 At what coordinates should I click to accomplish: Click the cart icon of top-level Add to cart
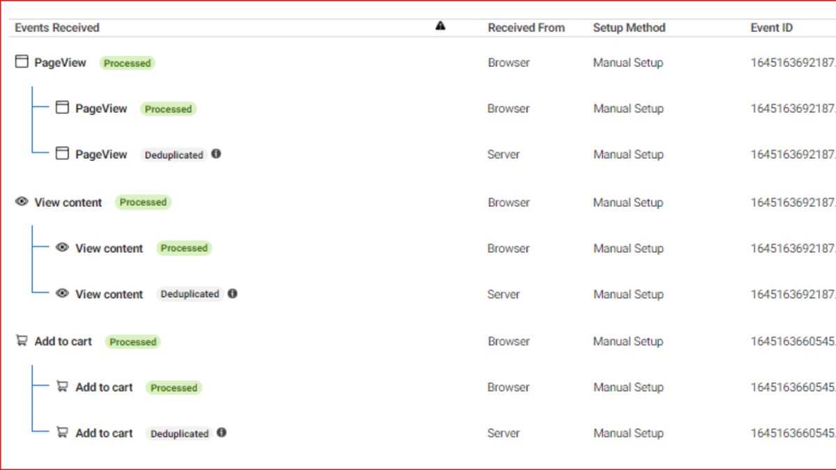pos(22,341)
